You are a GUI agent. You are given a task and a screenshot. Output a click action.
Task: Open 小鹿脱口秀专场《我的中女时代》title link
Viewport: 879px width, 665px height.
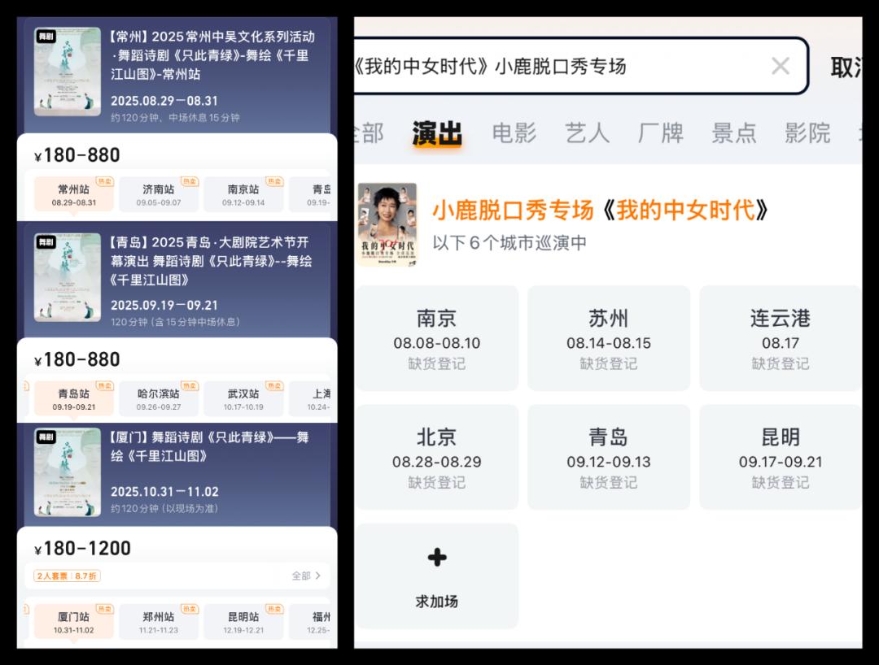click(600, 211)
